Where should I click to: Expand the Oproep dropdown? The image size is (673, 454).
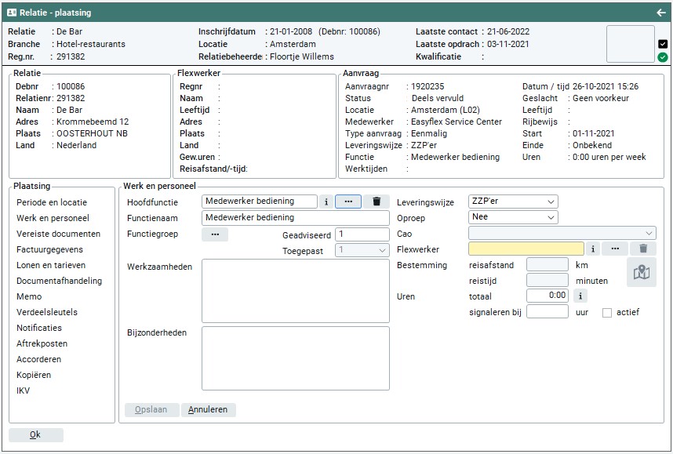point(513,217)
